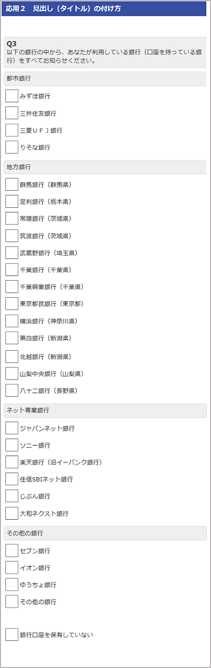The width and height of the screenshot is (211, 668).
Task: Select 群馬銀行（群馬県） checkbox
Action: (x=12, y=184)
